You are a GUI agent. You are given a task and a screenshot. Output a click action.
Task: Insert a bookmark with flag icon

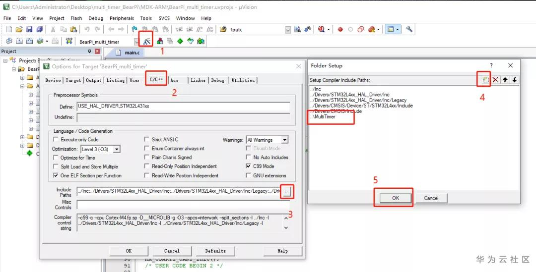134,30
